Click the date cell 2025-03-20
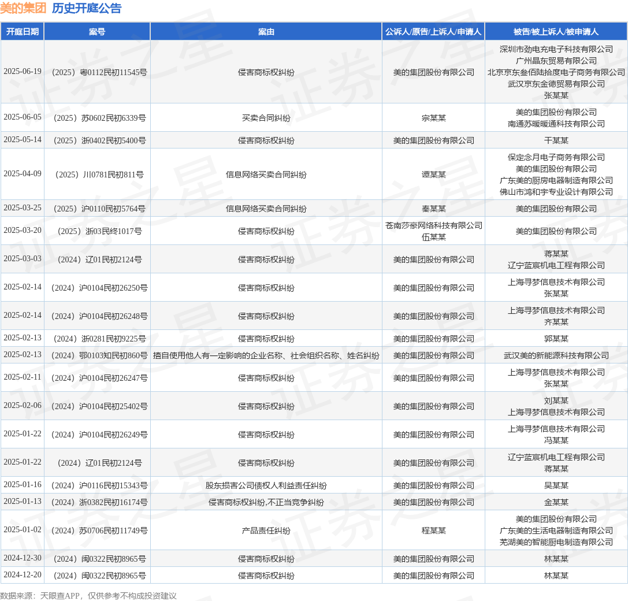Image resolution: width=628 pixels, height=601 pixels. pos(23,230)
